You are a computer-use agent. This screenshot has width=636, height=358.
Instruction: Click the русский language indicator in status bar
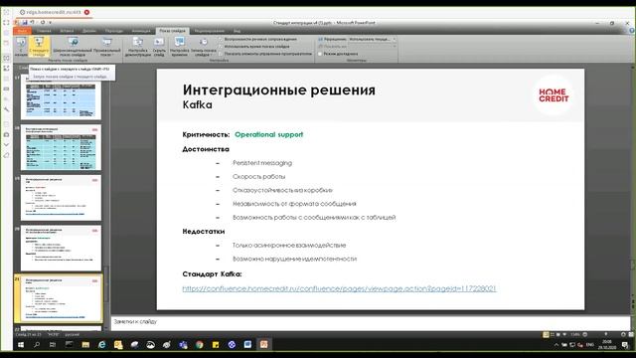click(73, 335)
